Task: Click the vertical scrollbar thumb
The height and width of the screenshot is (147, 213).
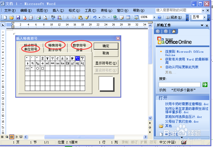Action: (x=150, y=46)
